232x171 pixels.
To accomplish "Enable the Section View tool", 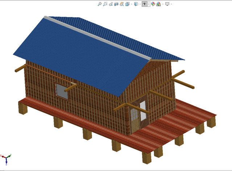I will pyautogui.click(x=116, y=4).
